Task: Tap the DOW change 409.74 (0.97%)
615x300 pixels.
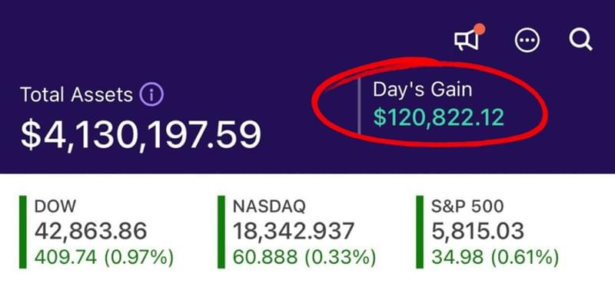Action: click(x=104, y=257)
